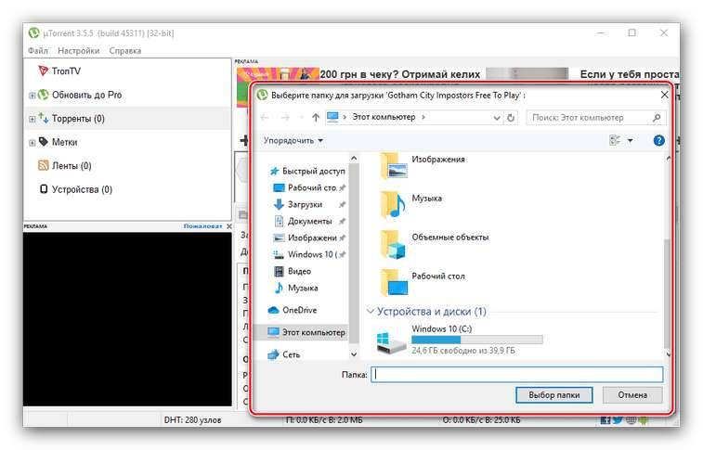Click the refresh button in the address bar
The image size is (703, 450).
tap(511, 118)
